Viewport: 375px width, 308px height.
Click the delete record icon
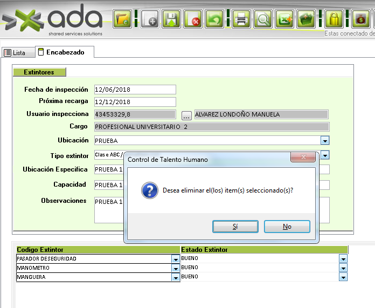pos(193,19)
